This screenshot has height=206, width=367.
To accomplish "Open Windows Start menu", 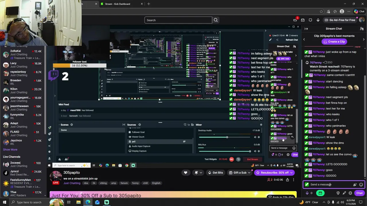I will (x=4, y=202).
